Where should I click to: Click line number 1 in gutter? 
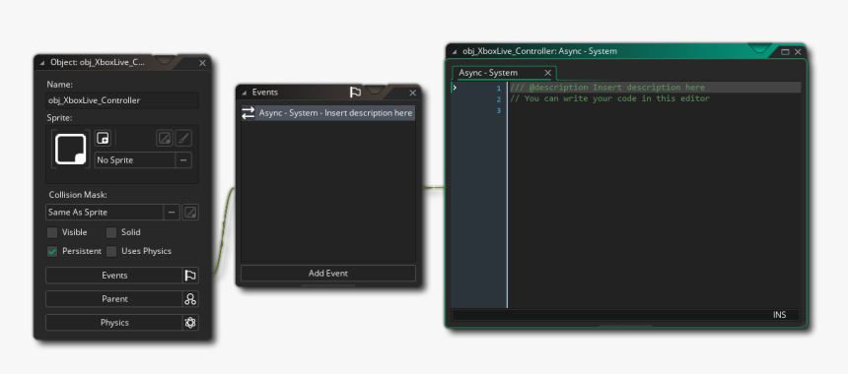[x=499, y=88]
